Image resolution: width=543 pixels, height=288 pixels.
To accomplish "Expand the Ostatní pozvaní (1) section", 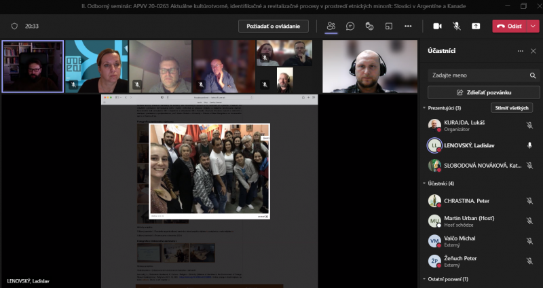I will coord(424,279).
